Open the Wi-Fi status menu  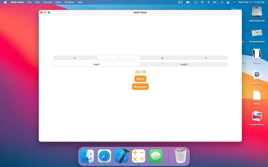202,2
